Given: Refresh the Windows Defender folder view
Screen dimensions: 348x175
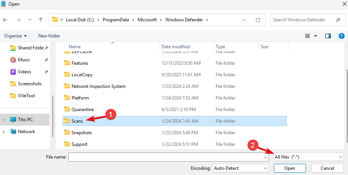Looking at the screenshot, I should pyautogui.click(x=258, y=20).
